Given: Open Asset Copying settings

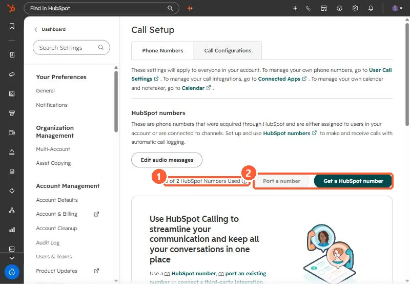Looking at the screenshot, I should (x=53, y=163).
